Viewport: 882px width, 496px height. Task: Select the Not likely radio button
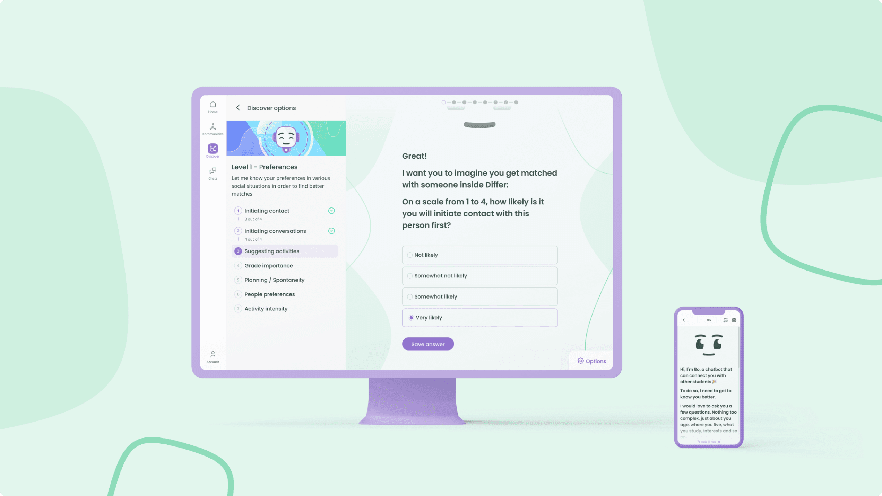(x=410, y=255)
